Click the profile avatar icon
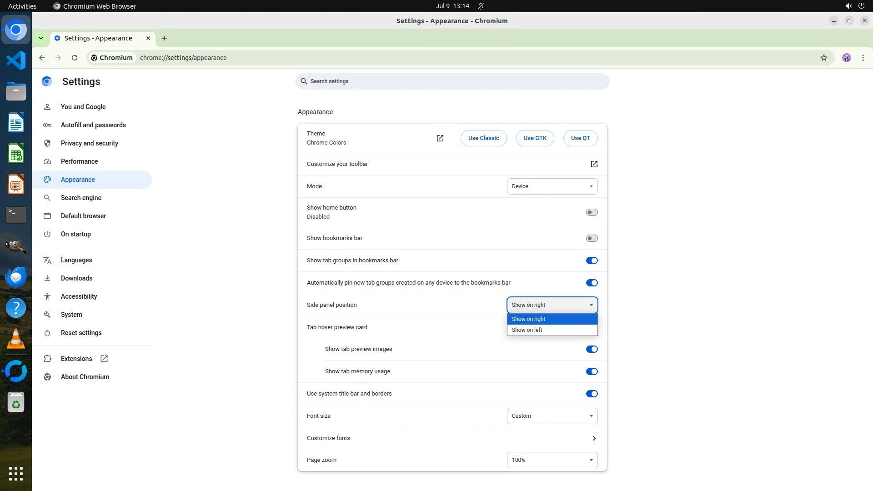Image resolution: width=873 pixels, height=491 pixels. [x=846, y=58]
